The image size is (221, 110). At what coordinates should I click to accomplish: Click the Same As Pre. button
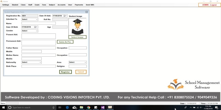(65, 42)
